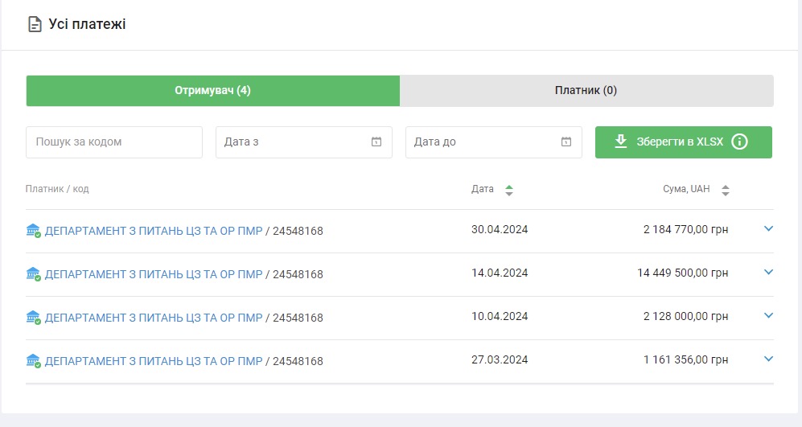Open payer link in the 2 184 770,00 грн row
This screenshot has height=427, width=802.
[154, 231]
